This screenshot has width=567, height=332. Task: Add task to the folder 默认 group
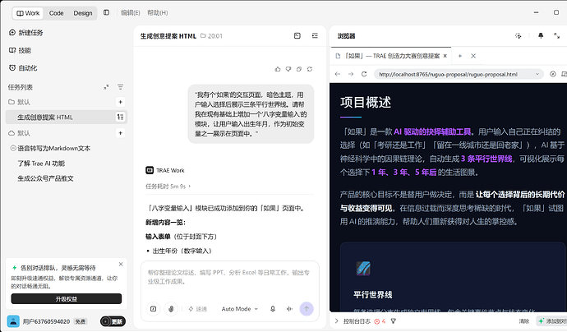(121, 102)
